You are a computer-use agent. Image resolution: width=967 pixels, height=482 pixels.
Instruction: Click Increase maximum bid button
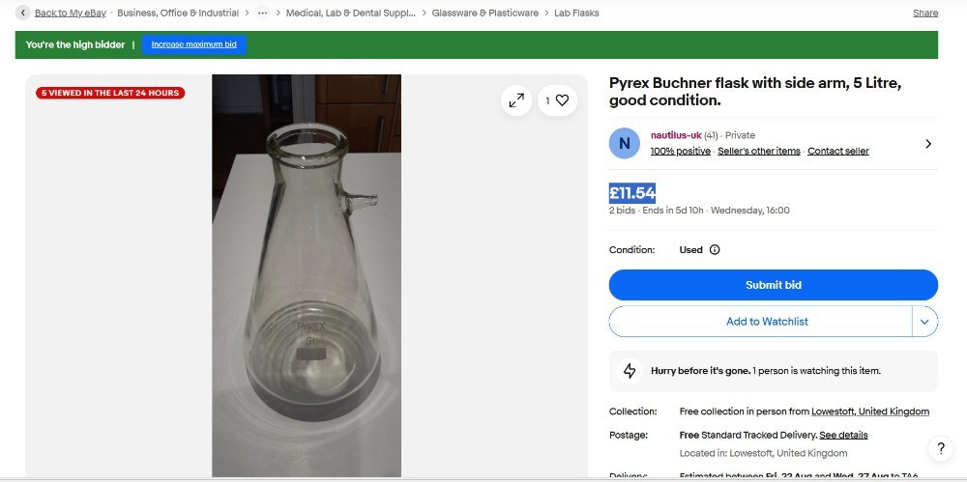pyautogui.click(x=193, y=44)
